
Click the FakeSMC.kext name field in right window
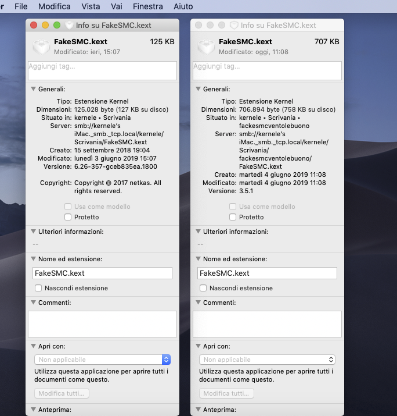[268, 273]
